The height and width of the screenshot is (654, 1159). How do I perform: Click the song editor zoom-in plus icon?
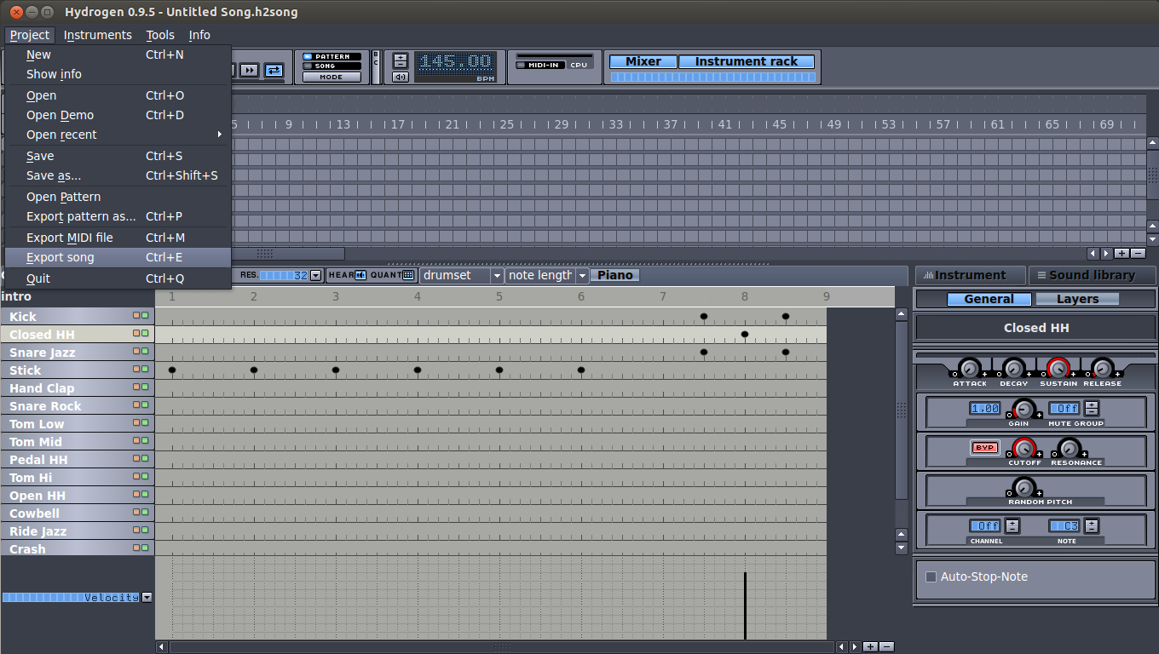[x=1122, y=253]
